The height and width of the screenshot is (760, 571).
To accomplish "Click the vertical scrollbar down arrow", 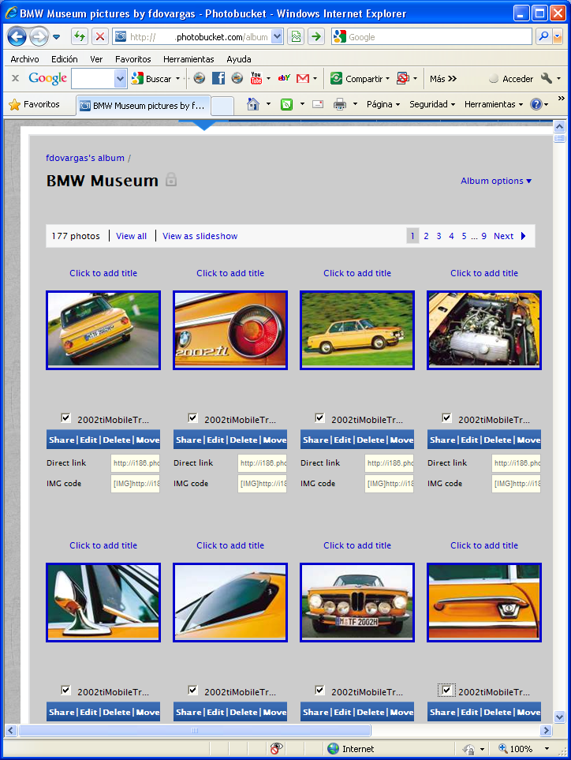I will [559, 717].
